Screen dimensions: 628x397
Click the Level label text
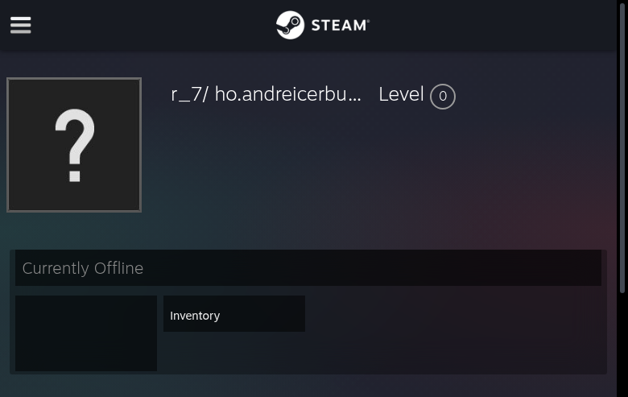pos(401,94)
